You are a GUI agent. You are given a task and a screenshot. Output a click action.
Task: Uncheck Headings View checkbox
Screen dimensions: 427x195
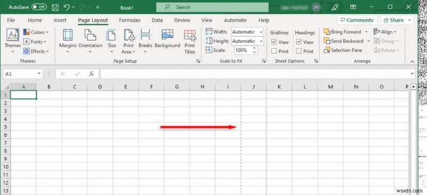(299, 42)
